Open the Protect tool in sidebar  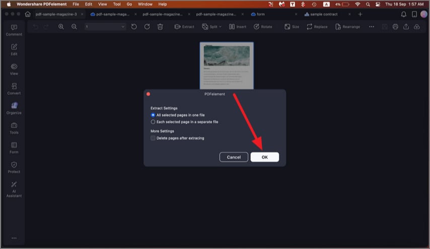click(x=14, y=167)
